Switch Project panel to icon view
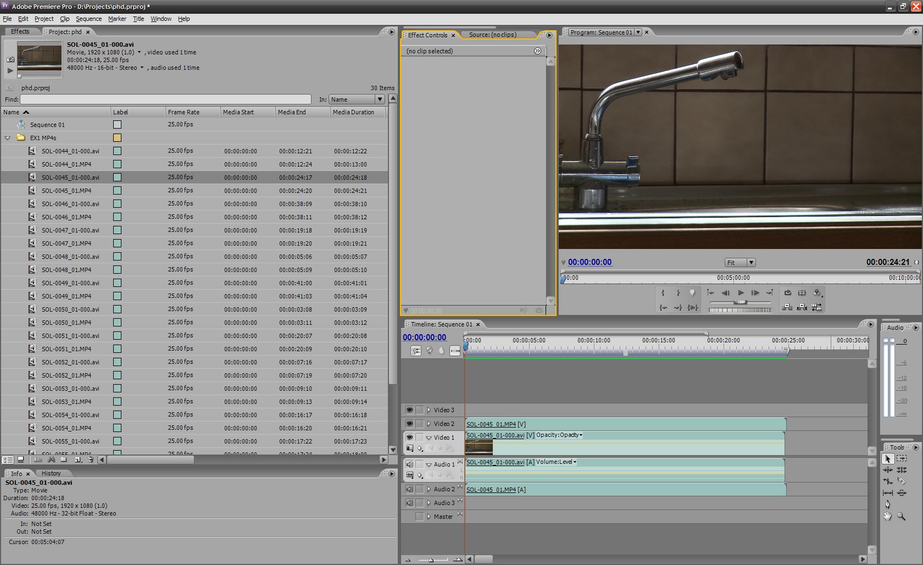This screenshot has height=565, width=923. (21, 459)
